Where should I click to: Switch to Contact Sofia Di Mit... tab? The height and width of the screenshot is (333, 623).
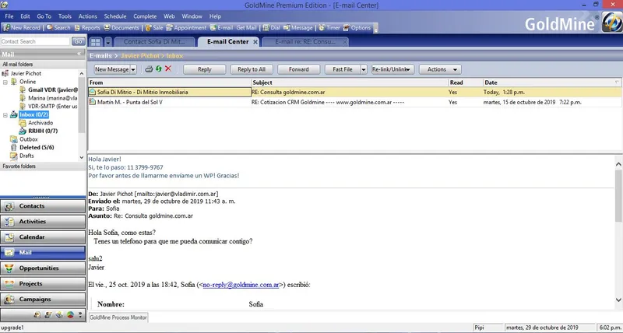(x=154, y=42)
